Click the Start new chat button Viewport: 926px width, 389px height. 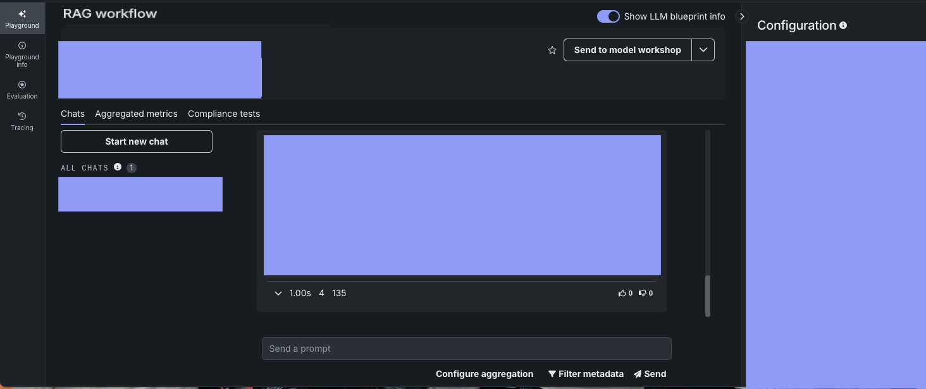click(137, 141)
